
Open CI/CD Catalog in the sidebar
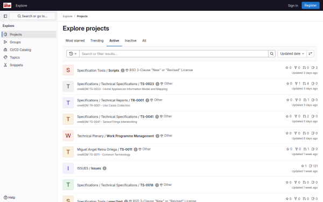coord(29,50)
